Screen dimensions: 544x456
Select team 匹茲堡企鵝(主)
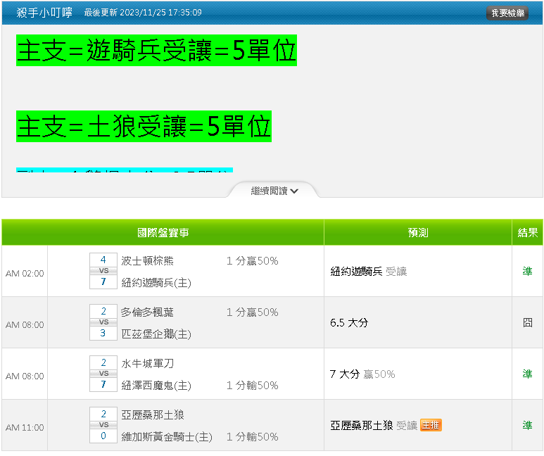click(x=156, y=334)
